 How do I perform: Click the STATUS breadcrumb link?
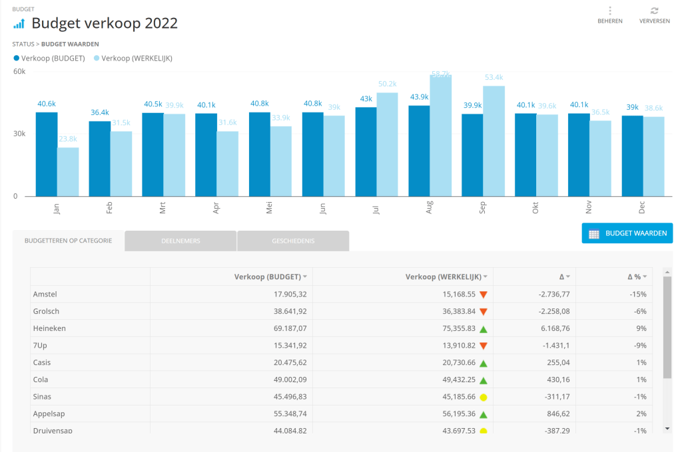(x=23, y=44)
